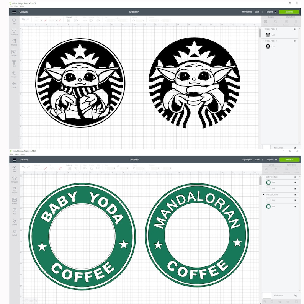This screenshot has height=304, width=304.
Task: Hide the Baby Yoda 2 layer
Action: (x=295, y=29)
